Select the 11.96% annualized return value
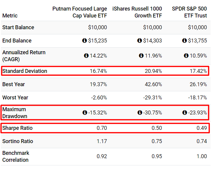213x169 pixels. coord(153,56)
